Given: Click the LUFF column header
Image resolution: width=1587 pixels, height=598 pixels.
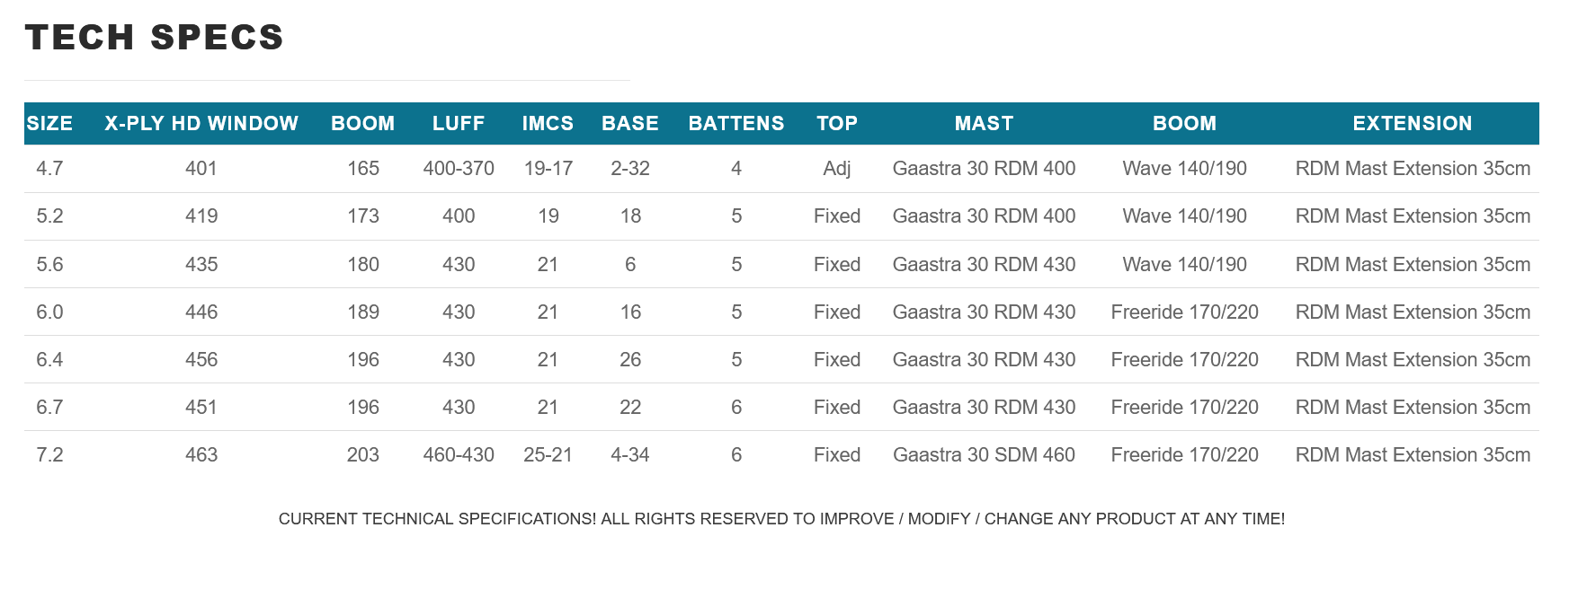Looking at the screenshot, I should pyautogui.click(x=459, y=124).
